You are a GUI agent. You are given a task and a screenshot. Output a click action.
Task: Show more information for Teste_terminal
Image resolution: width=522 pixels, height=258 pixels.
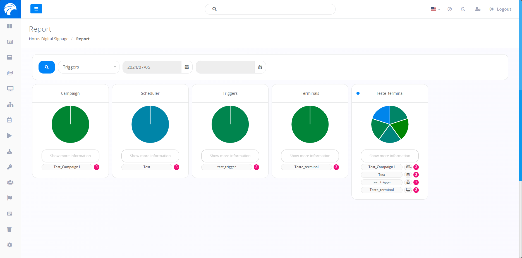(390, 156)
